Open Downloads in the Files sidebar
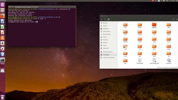This screenshot has height=100, width=178. point(108,34)
